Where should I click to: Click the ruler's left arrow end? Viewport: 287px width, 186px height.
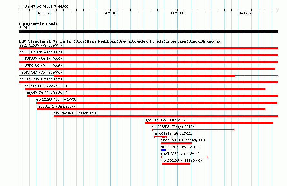pyautogui.click(x=20, y=10)
